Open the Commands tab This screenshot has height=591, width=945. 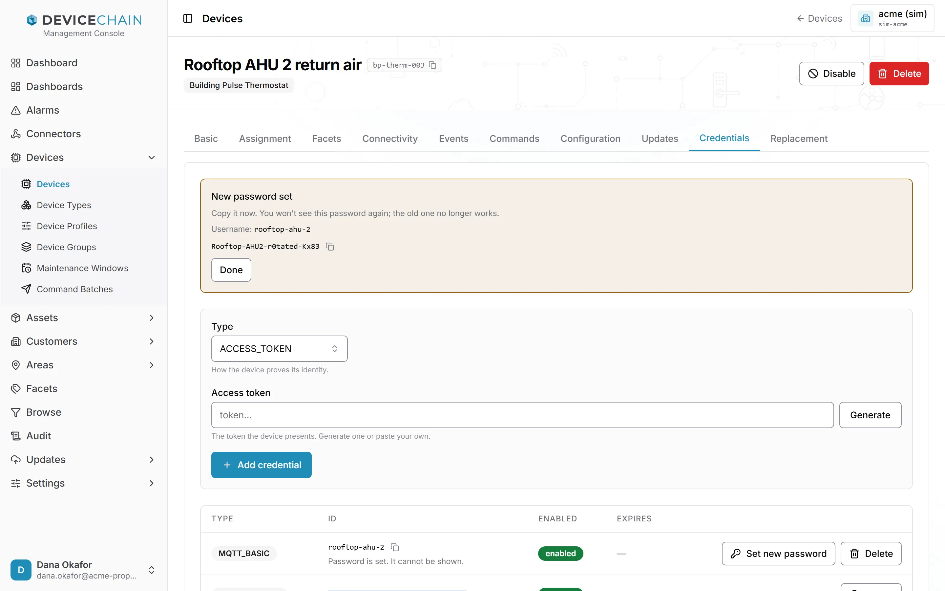click(514, 138)
